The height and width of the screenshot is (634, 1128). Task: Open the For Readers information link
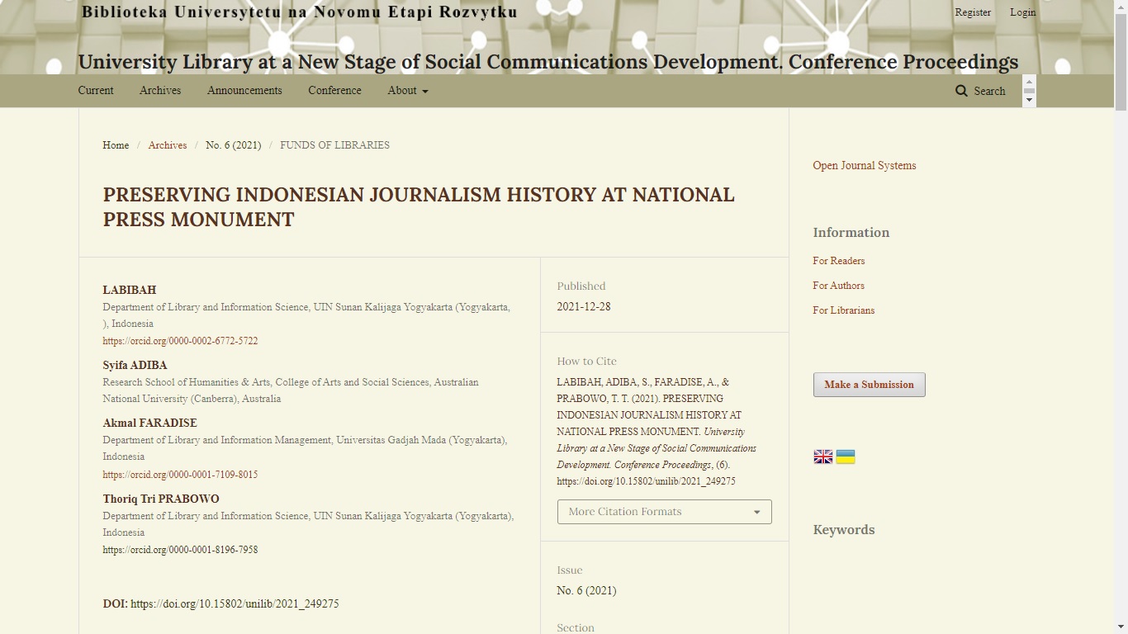839,261
